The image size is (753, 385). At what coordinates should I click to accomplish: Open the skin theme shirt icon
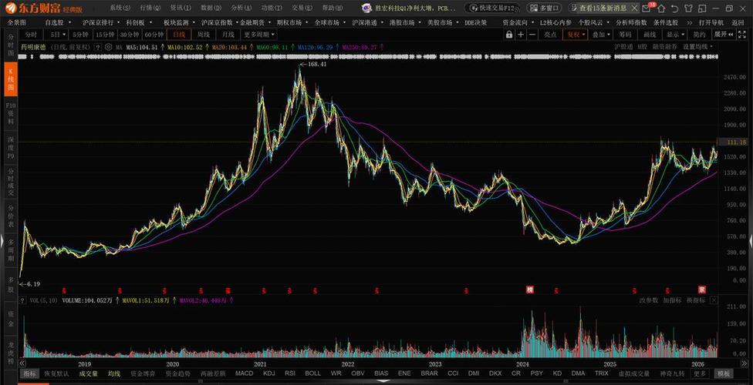(x=687, y=8)
